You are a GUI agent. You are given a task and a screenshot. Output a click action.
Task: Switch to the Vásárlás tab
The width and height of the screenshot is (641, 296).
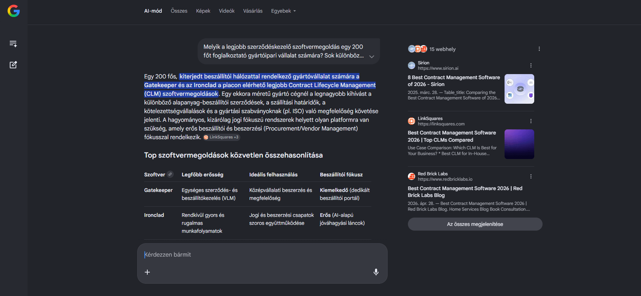(253, 11)
